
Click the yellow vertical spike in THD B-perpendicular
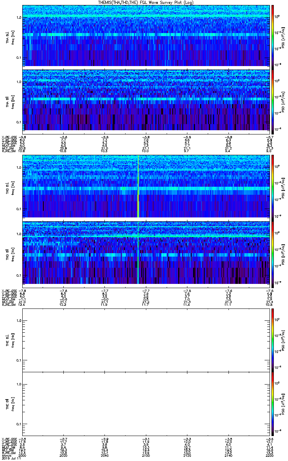[x=138, y=186]
